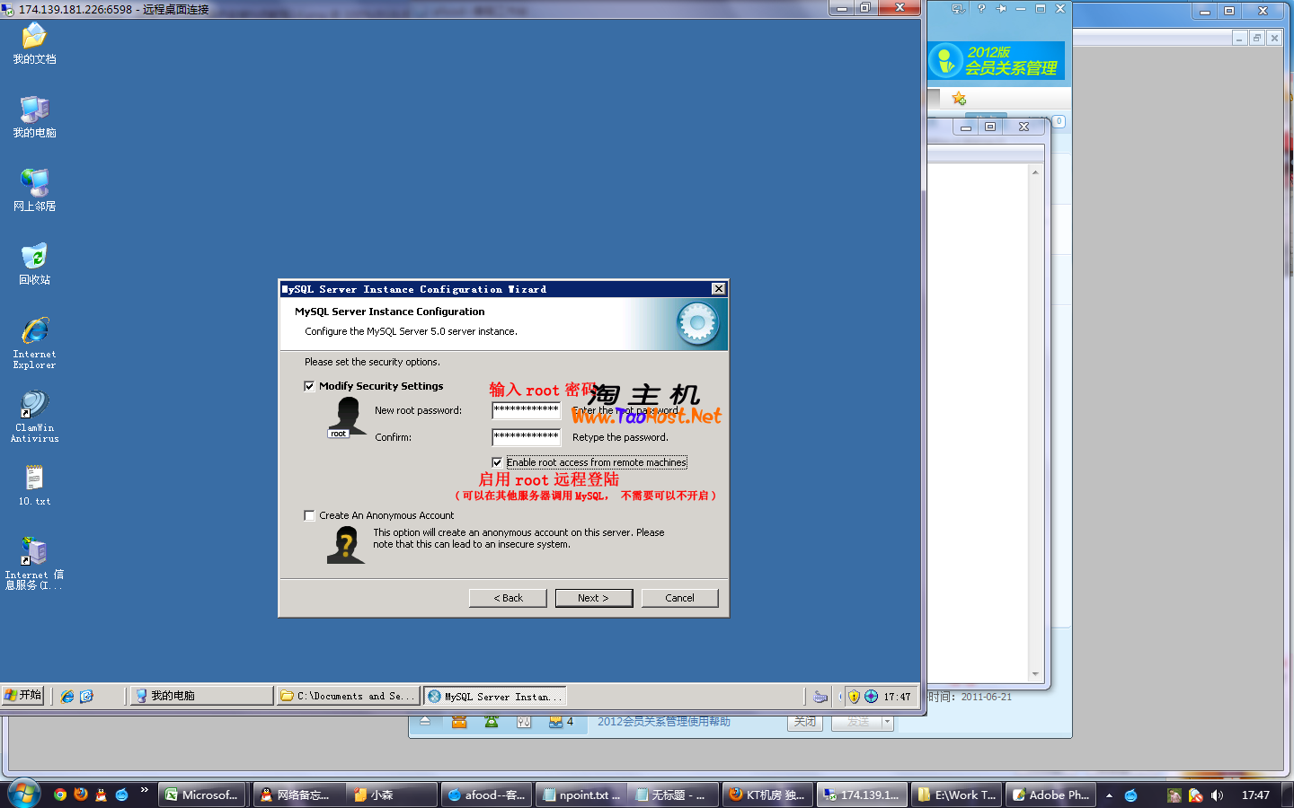1294x808 pixels.
Task: Switch to the afood--客... taskbar button
Action: coord(486,795)
